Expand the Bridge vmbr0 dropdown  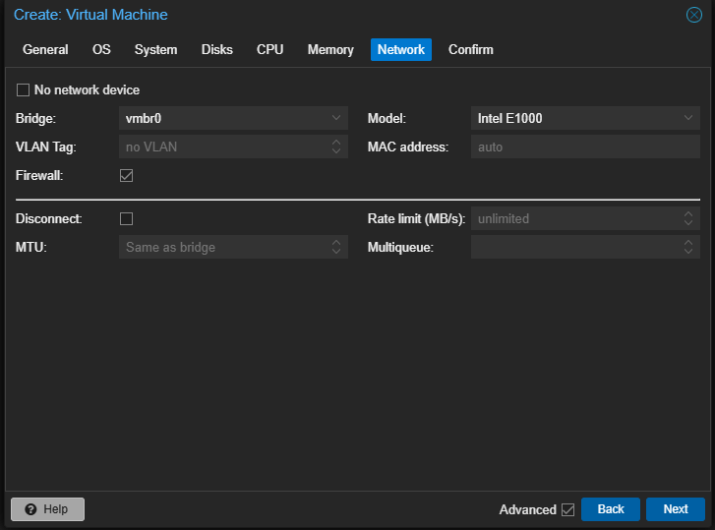[x=336, y=118]
